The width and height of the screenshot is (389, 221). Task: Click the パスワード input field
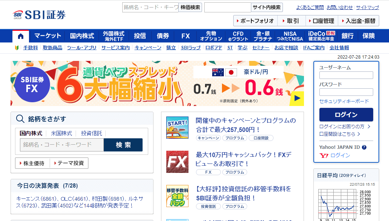coord(346,92)
